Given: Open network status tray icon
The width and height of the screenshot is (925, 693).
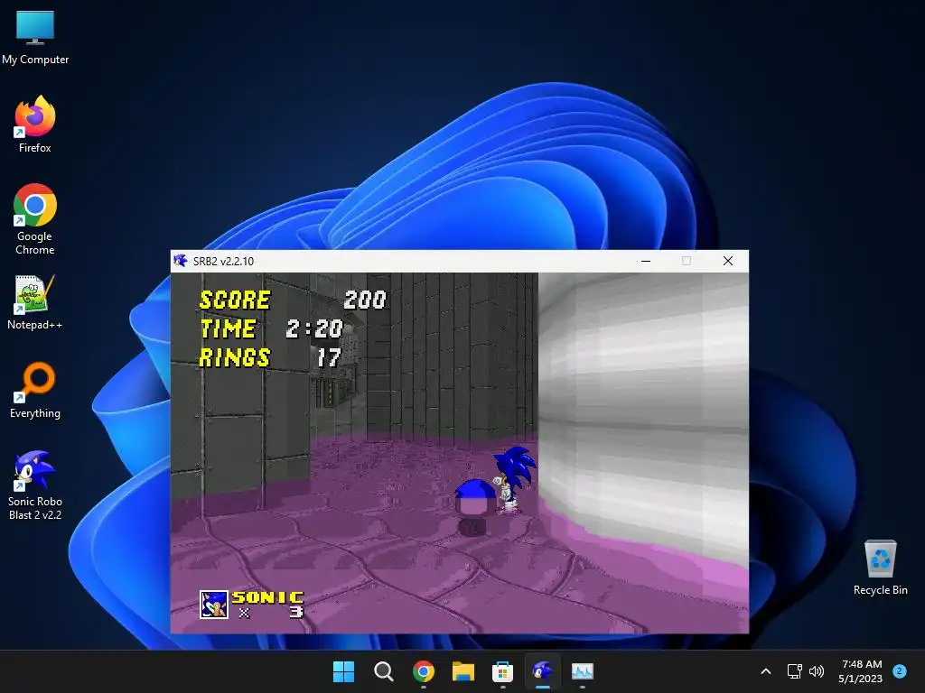Looking at the screenshot, I should (x=795, y=671).
